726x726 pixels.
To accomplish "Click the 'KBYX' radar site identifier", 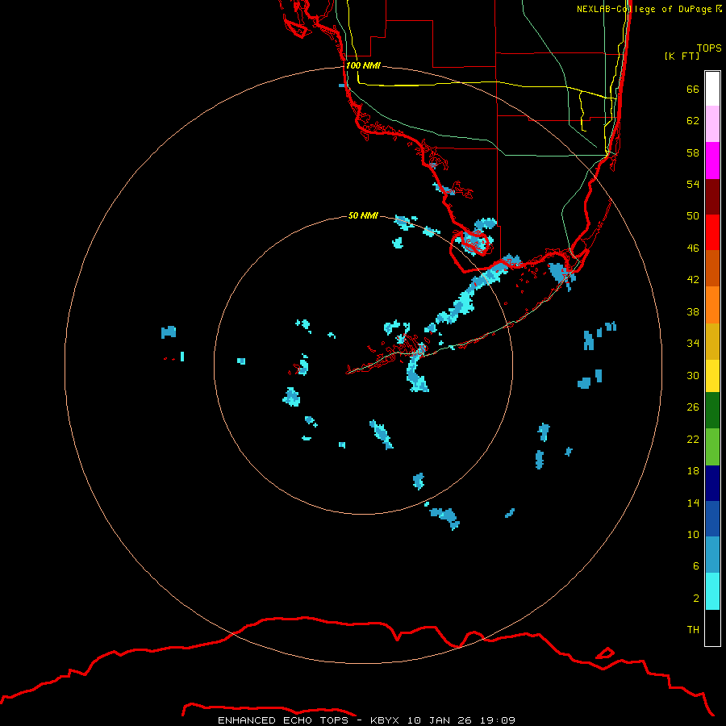I will click(384, 720).
